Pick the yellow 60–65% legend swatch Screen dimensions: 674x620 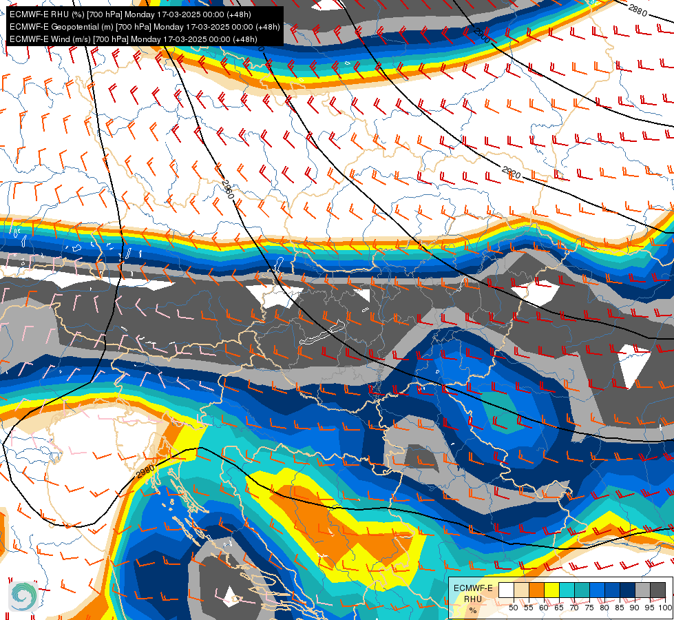tap(551, 590)
